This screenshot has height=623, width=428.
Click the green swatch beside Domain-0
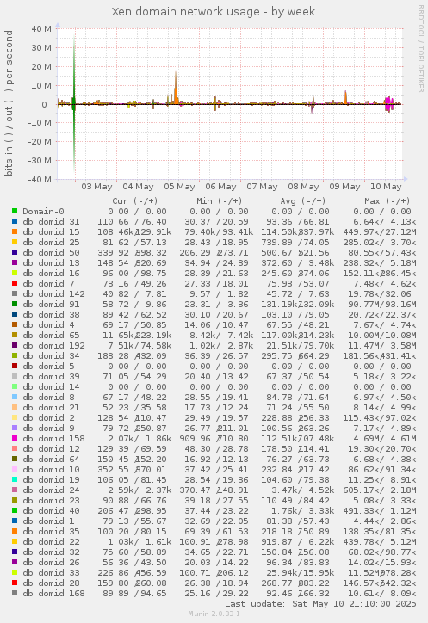(x=15, y=212)
